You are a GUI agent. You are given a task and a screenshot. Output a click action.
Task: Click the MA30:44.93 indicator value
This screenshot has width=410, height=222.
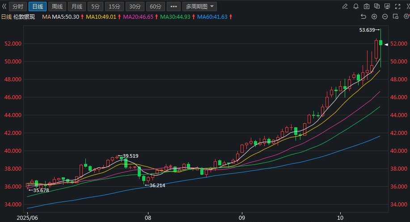[175, 17]
